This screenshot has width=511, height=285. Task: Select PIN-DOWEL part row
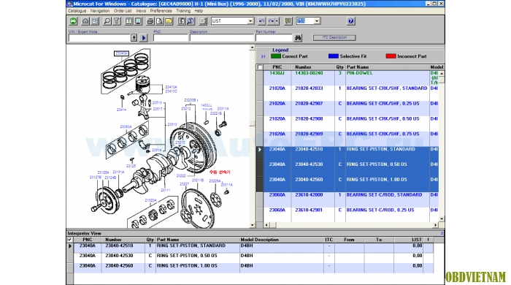point(350,78)
